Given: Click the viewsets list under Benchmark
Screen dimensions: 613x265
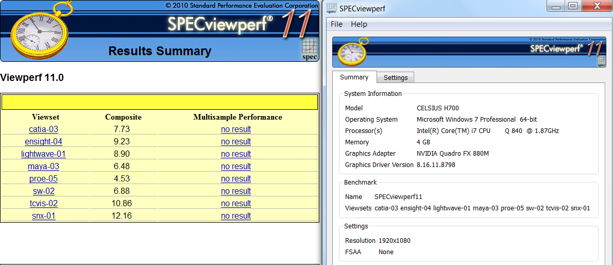Looking at the screenshot, I should [x=482, y=208].
